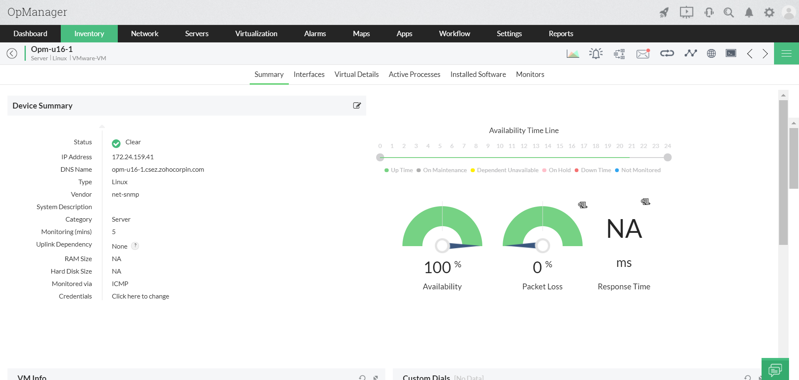Open the device performance graphs icon

tap(573, 53)
